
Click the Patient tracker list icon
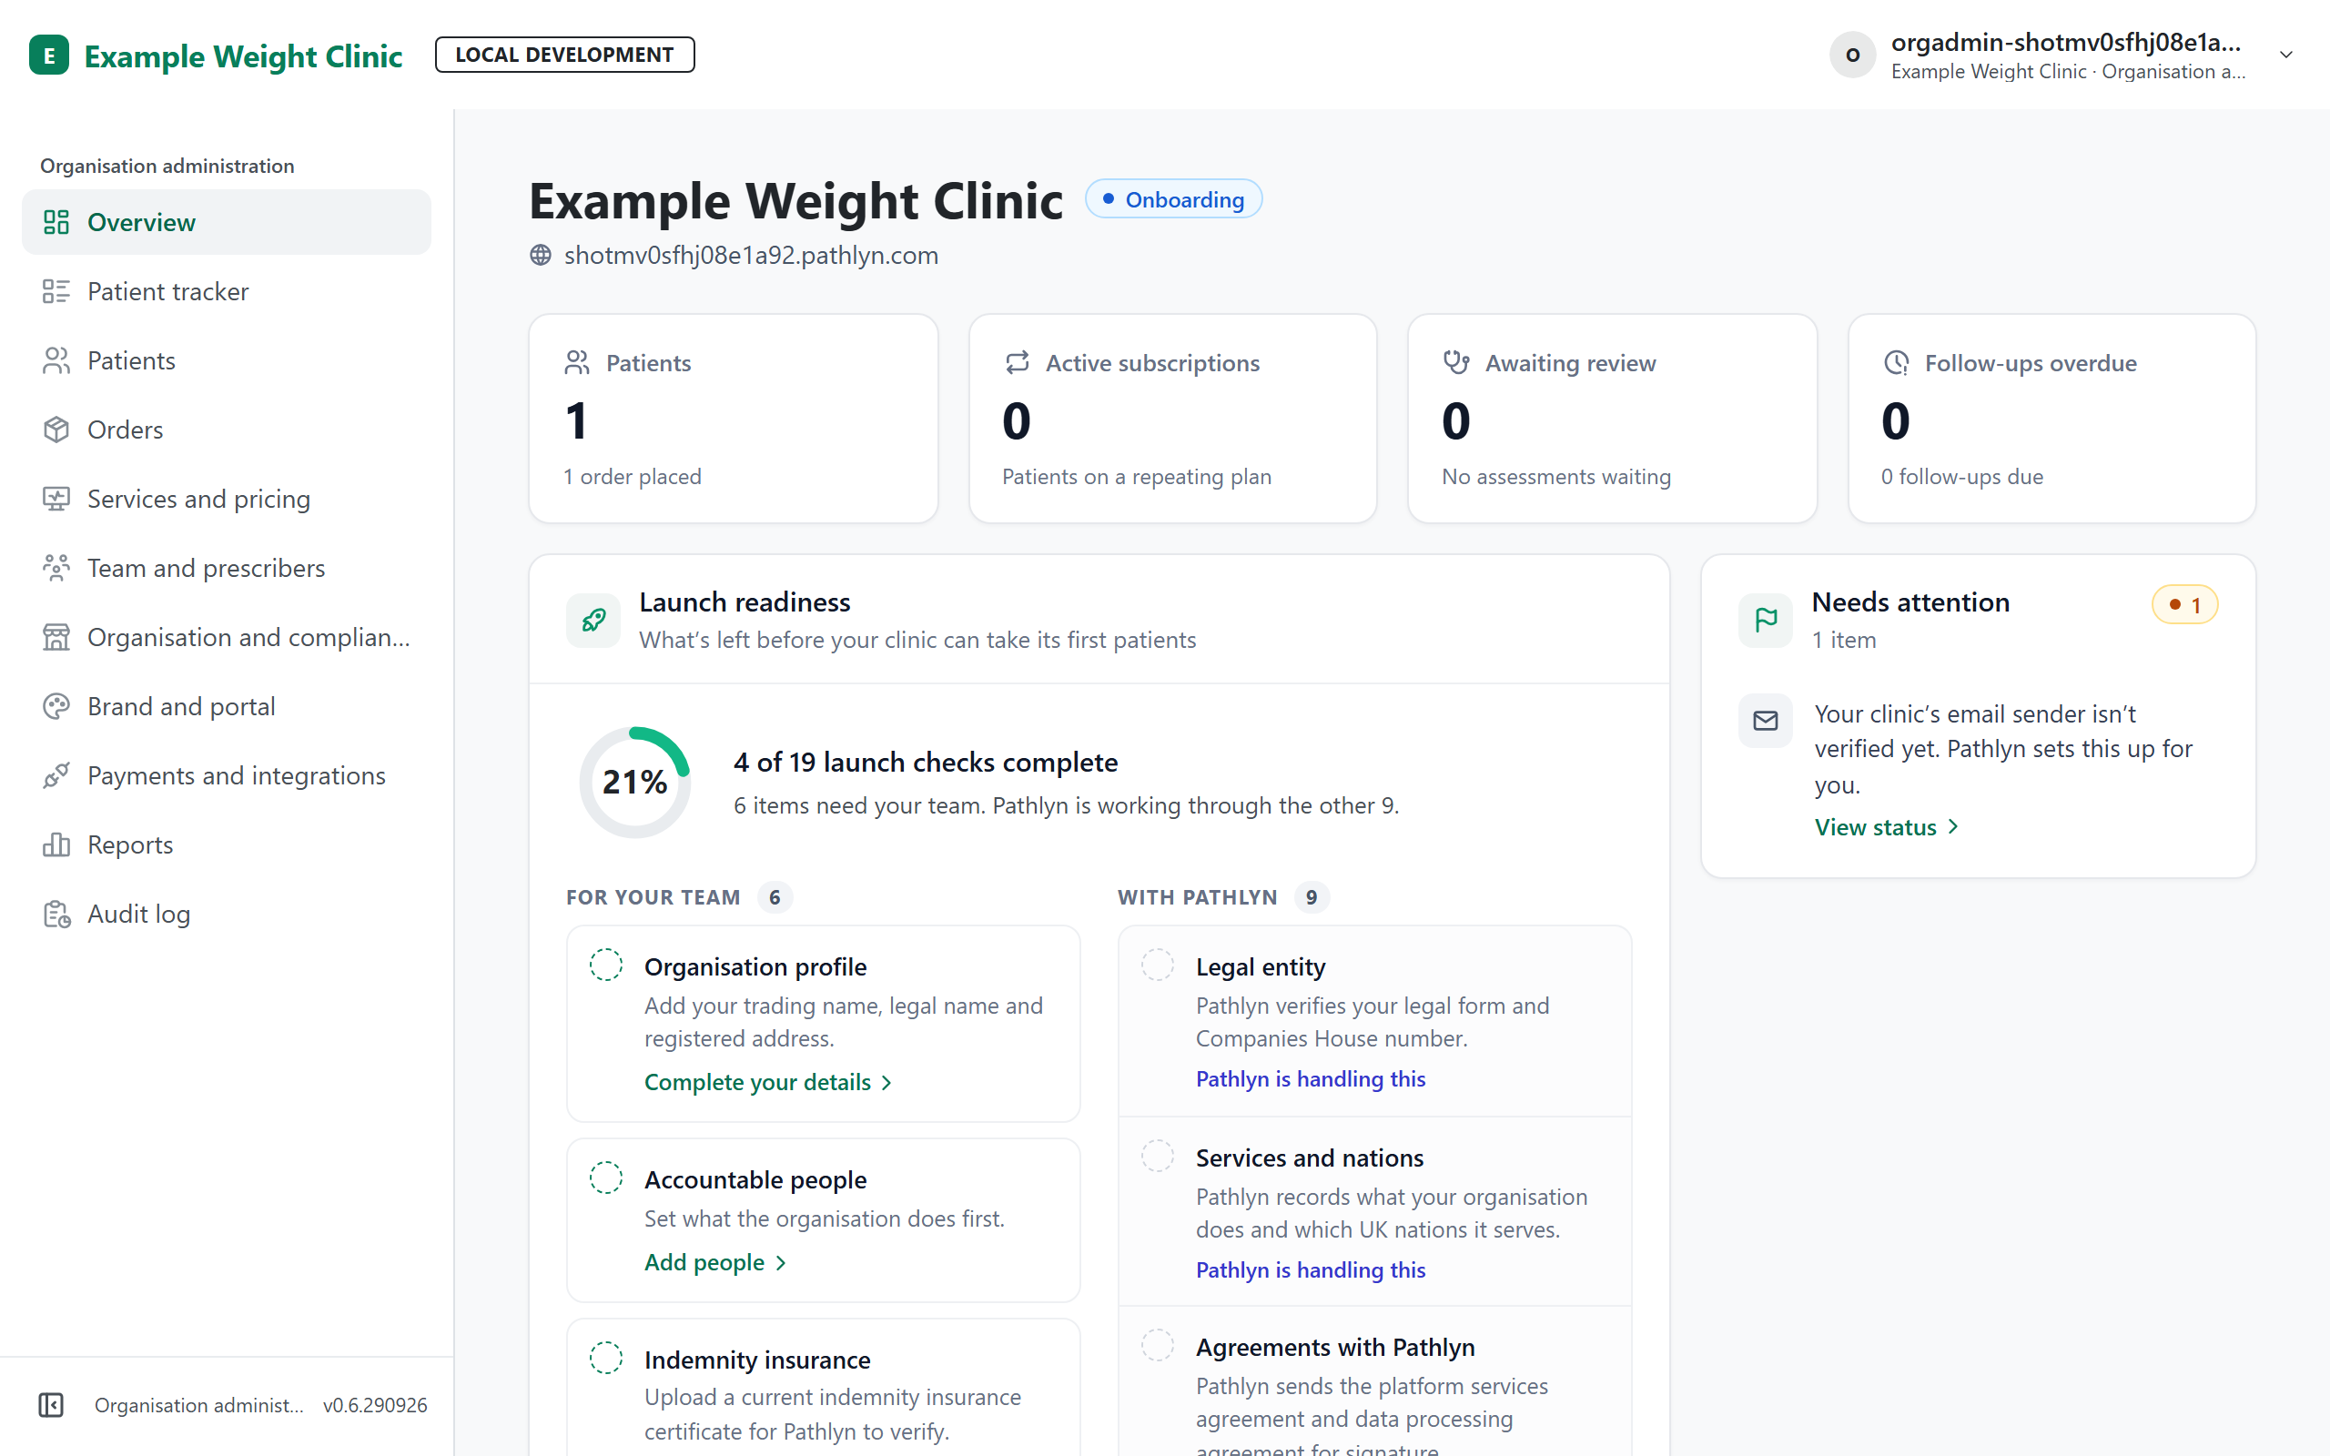[56, 292]
